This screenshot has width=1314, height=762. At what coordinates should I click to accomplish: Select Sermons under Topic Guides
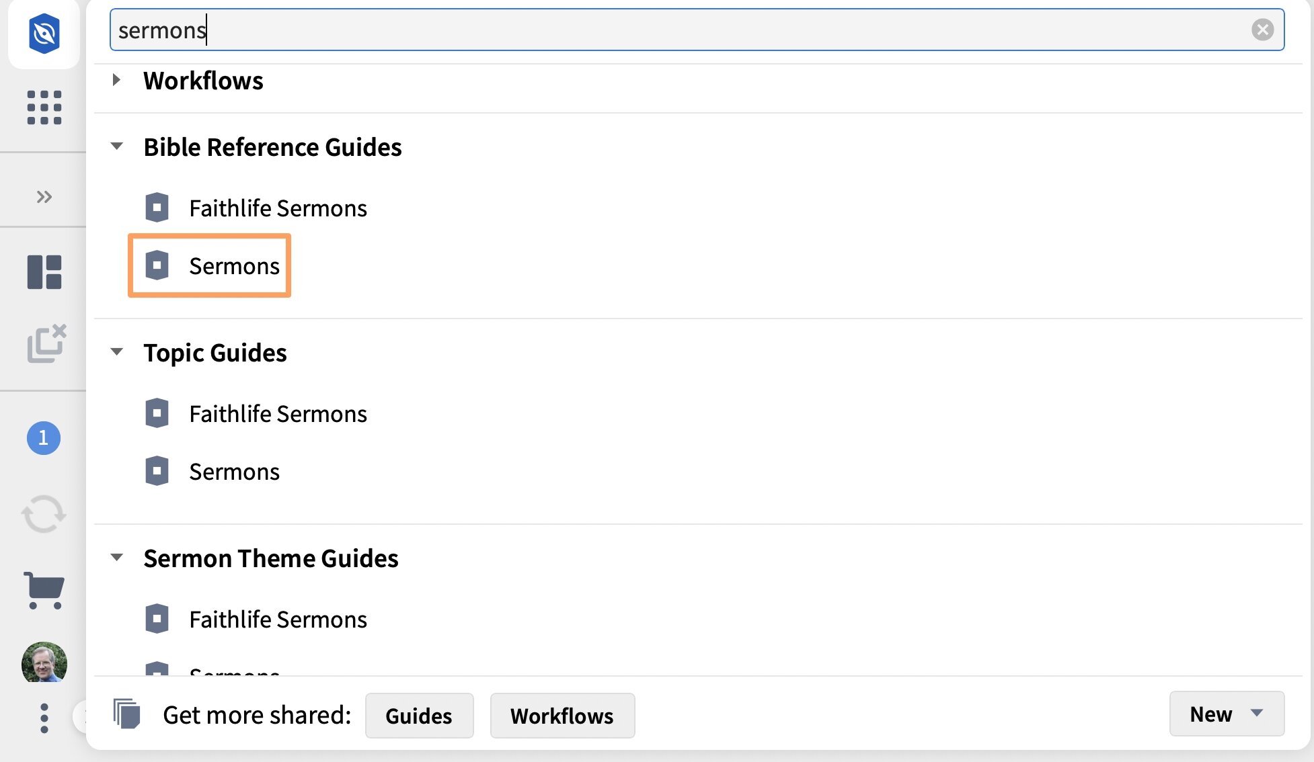pyautogui.click(x=234, y=472)
